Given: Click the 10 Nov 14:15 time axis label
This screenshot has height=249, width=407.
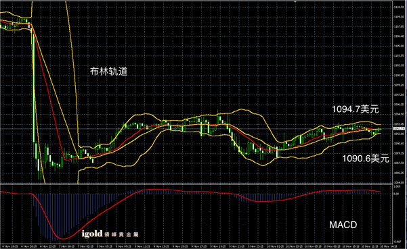Looking at the screenshot, I should pyautogui.click(x=389, y=246).
